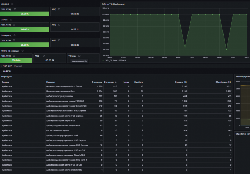Collapse the "Задачи" dashboard row

(7, 71)
